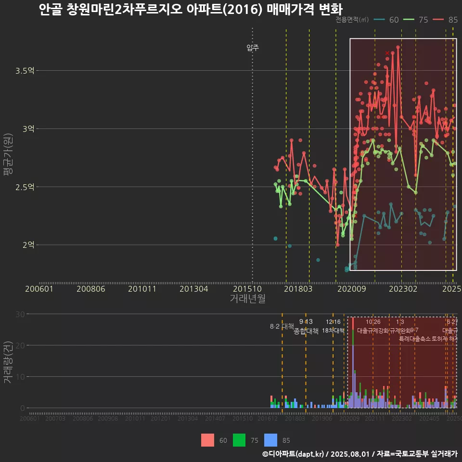Click 202405 on the volume chart axis
The image size is (462, 462).
429,418
